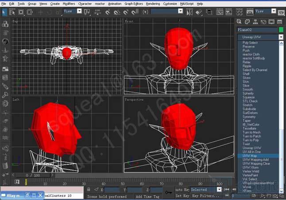Choose the Rectangular Selection Region tool
The width and height of the screenshot is (286, 200).
pyautogui.click(x=21, y=12)
